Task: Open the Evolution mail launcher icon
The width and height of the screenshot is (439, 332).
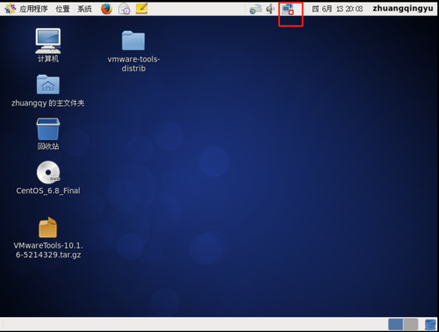Action: point(124,9)
